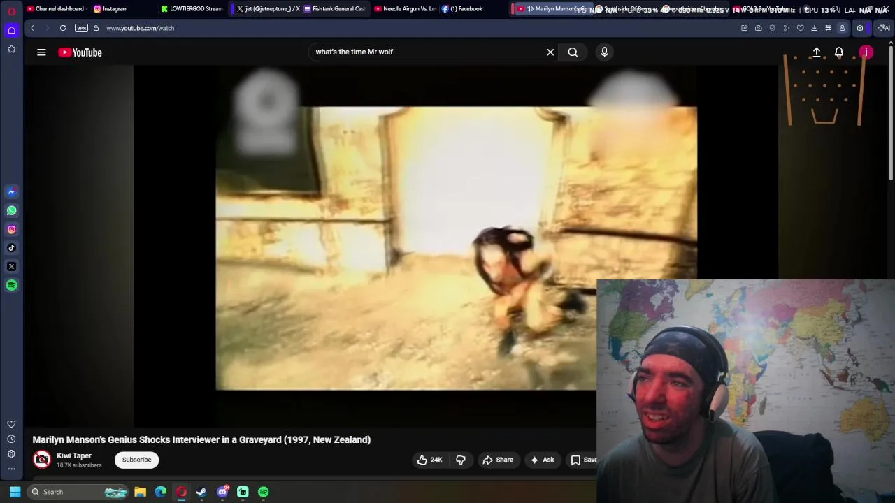
Task: Clear the search query with X
Action: [550, 52]
